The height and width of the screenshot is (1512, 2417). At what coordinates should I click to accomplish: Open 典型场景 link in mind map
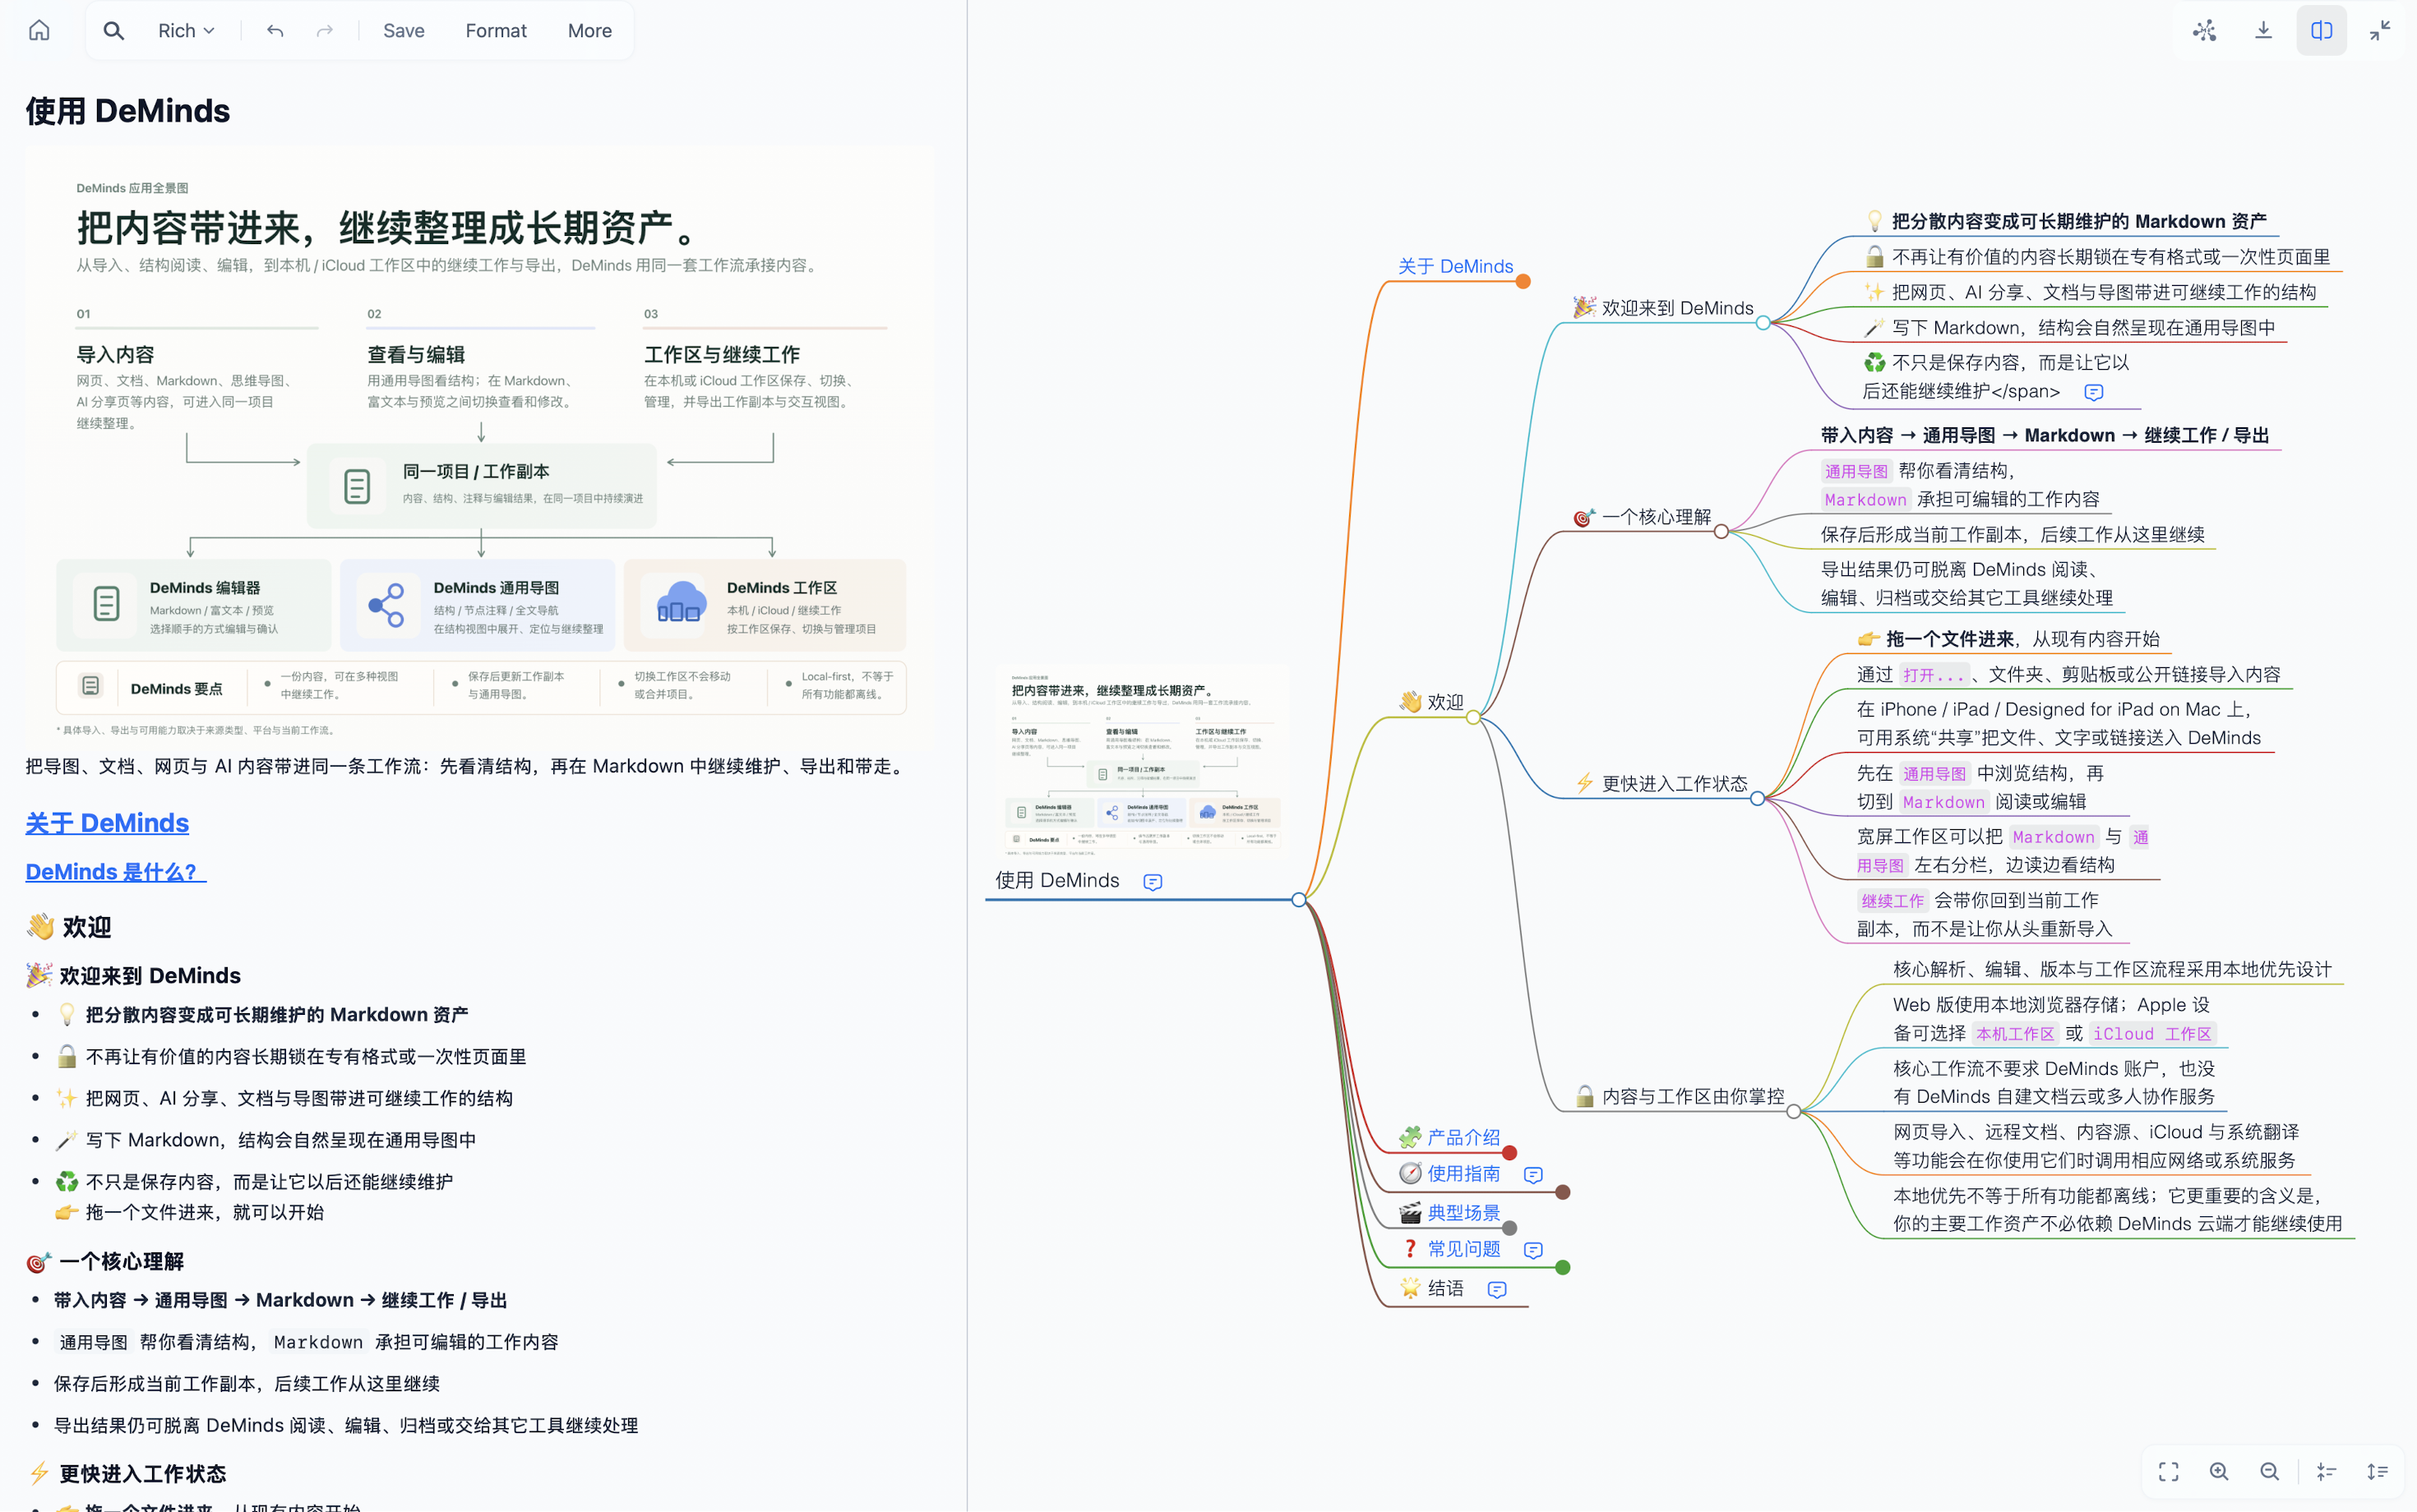coord(1463,1213)
